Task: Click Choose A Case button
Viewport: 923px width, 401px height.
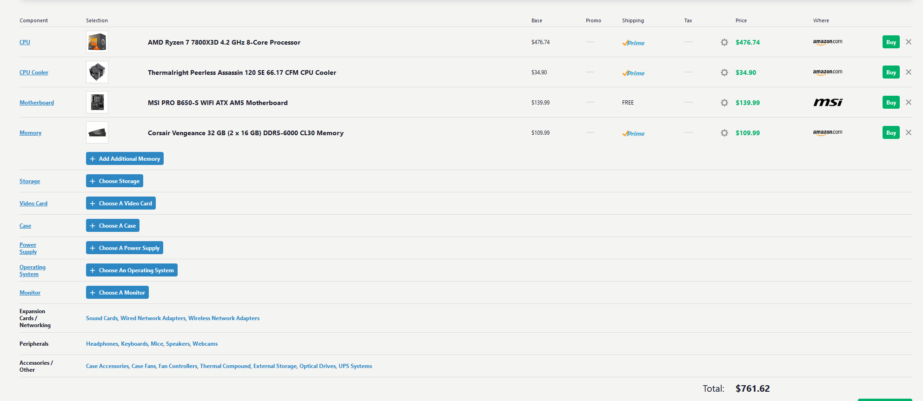Action: tap(113, 225)
